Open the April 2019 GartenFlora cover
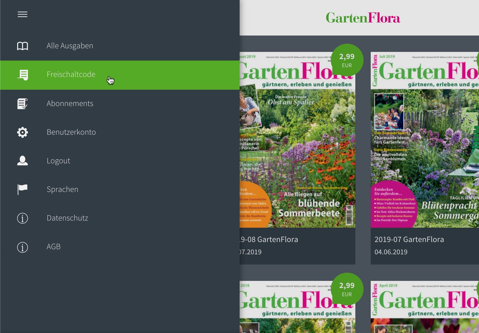The image size is (479, 333). [x=425, y=307]
